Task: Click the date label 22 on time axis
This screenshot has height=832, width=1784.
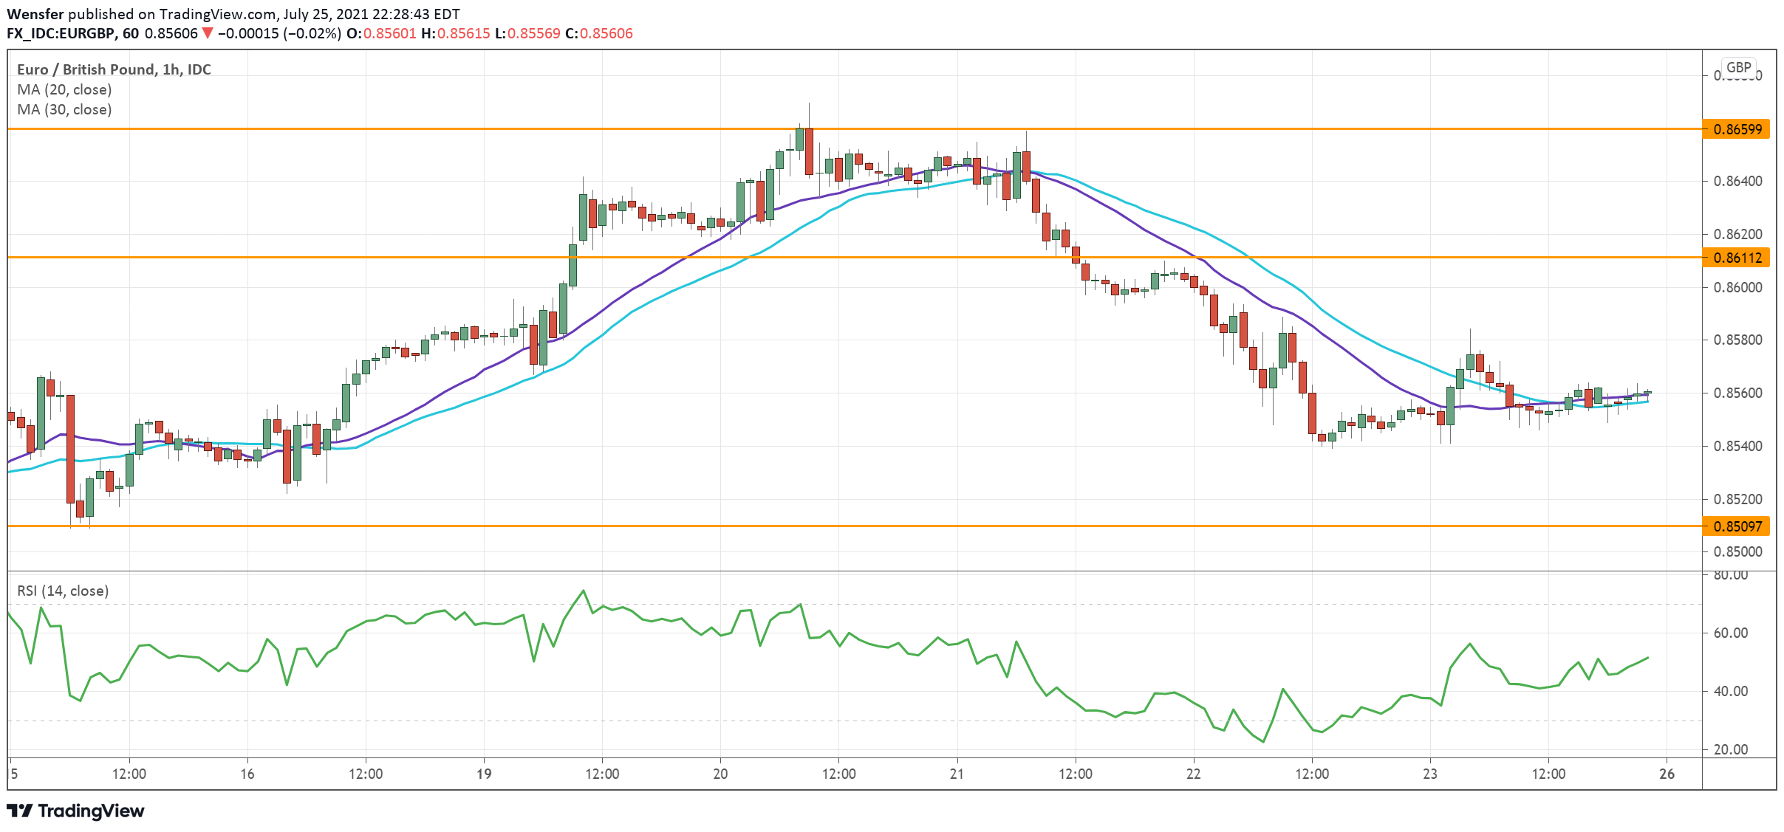Action: (1194, 774)
